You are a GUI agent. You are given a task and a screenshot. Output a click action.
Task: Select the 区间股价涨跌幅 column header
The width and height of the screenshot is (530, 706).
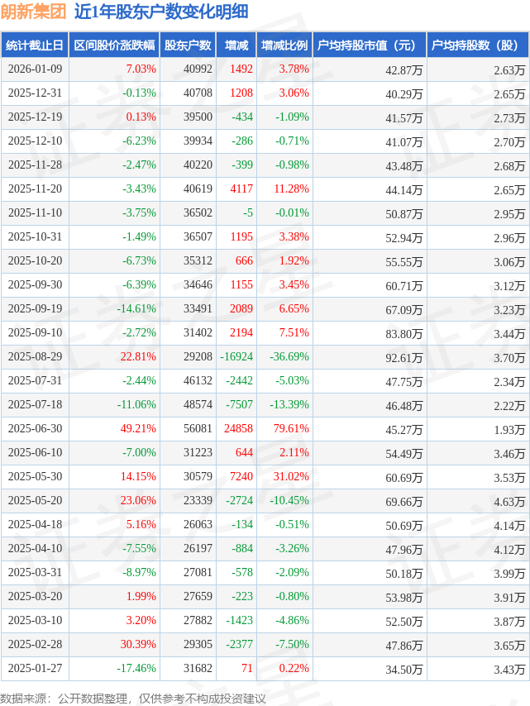tap(113, 46)
